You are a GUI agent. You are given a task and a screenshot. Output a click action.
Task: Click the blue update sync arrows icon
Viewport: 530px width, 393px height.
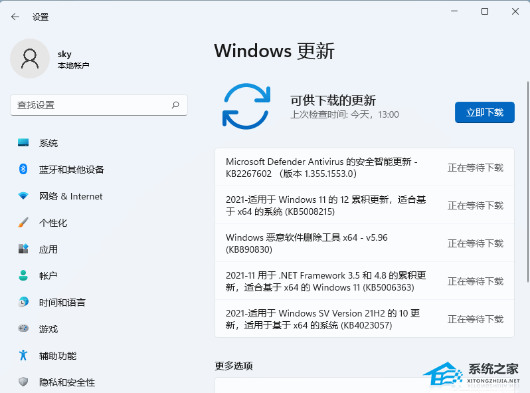coord(246,106)
